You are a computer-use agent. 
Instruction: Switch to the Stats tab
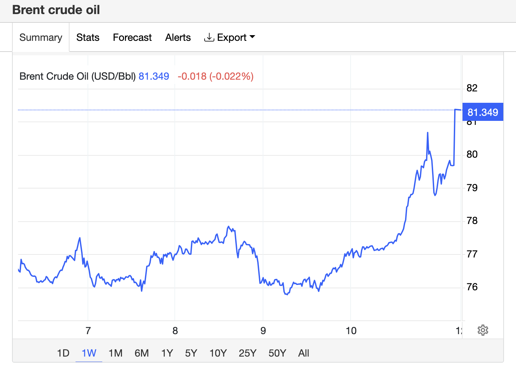coord(88,37)
